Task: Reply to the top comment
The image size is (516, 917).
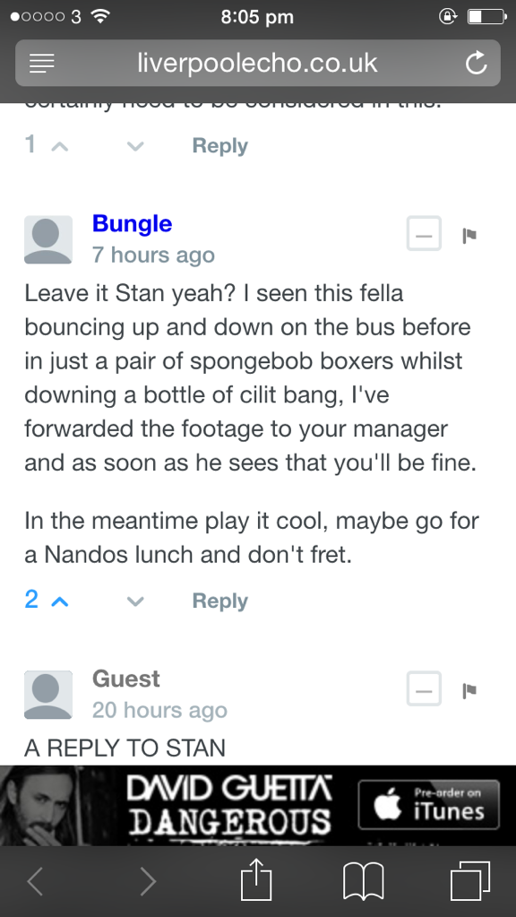Action: pos(219,145)
